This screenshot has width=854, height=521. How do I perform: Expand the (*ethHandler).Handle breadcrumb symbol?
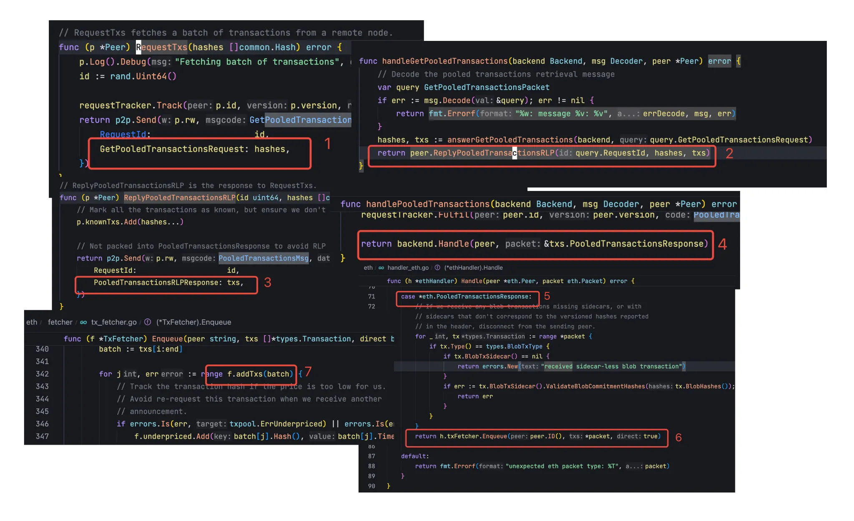click(x=473, y=268)
